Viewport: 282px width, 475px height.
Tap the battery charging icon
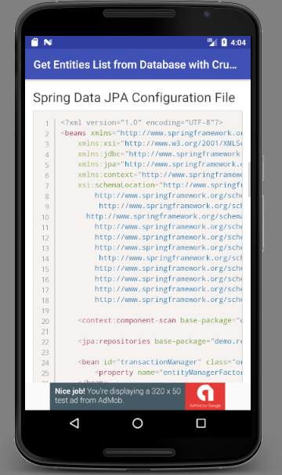point(224,42)
